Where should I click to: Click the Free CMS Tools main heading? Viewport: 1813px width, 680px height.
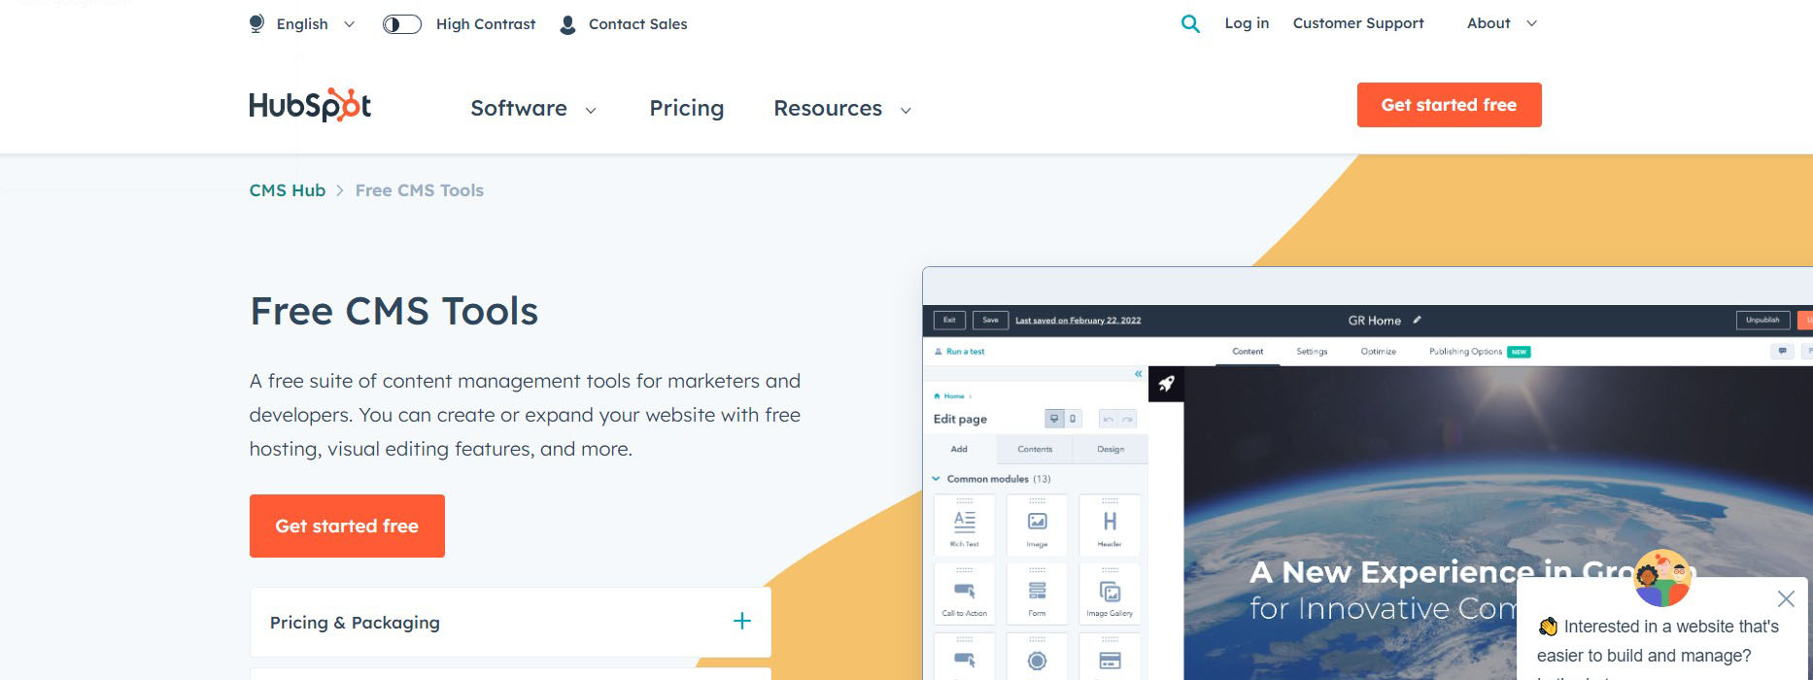coord(393,311)
